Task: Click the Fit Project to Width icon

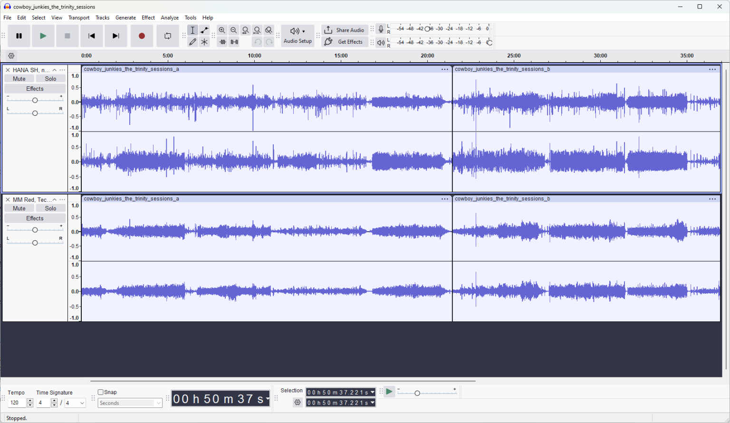Action: pos(257,30)
